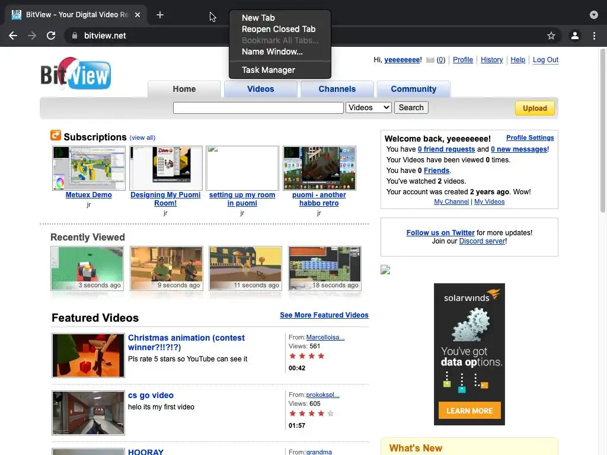This screenshot has height=455, width=607.
Task: Click the lock icon in address bar
Action: click(x=75, y=36)
